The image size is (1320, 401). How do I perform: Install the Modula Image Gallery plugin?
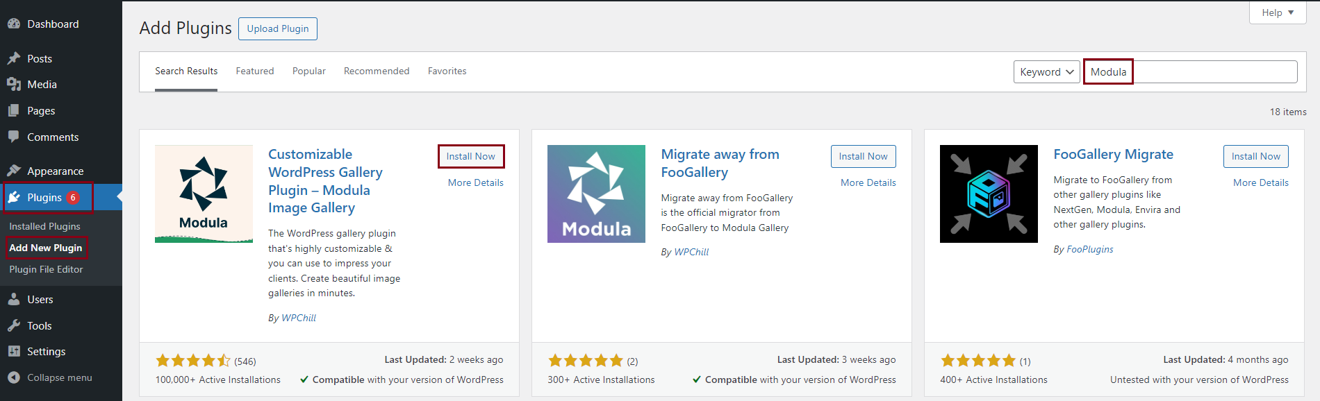coord(470,156)
